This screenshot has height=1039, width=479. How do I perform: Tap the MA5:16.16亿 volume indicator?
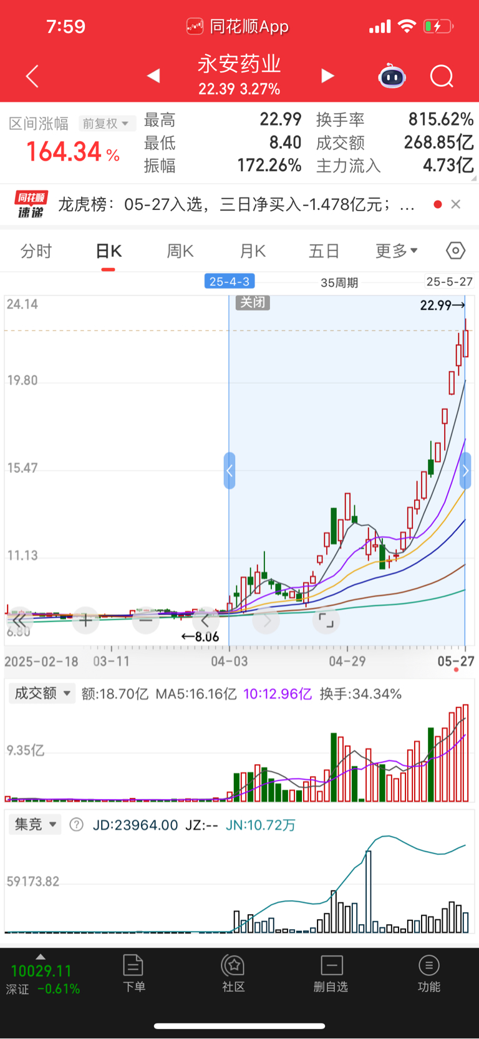click(x=196, y=693)
